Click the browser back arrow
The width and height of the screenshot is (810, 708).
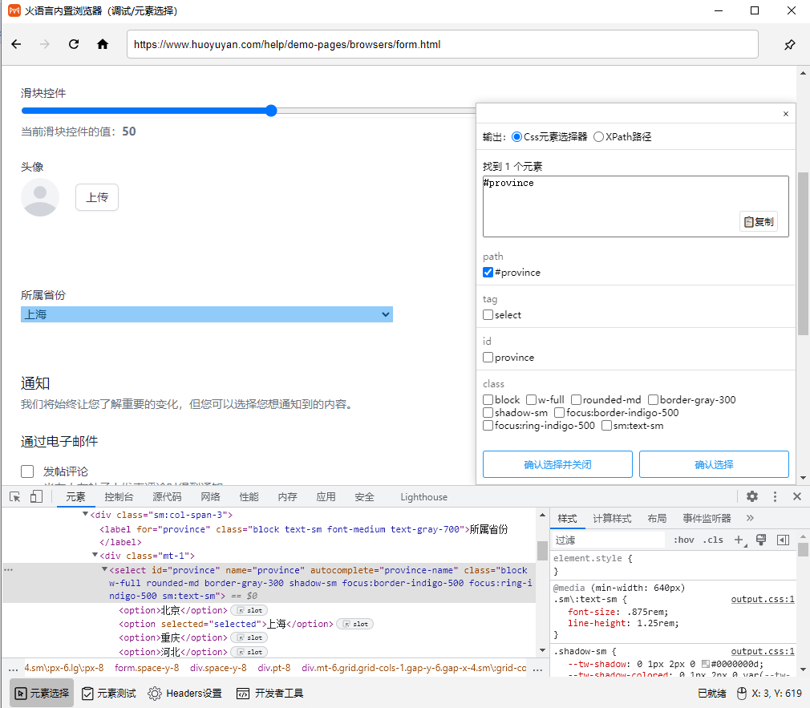(x=16, y=45)
